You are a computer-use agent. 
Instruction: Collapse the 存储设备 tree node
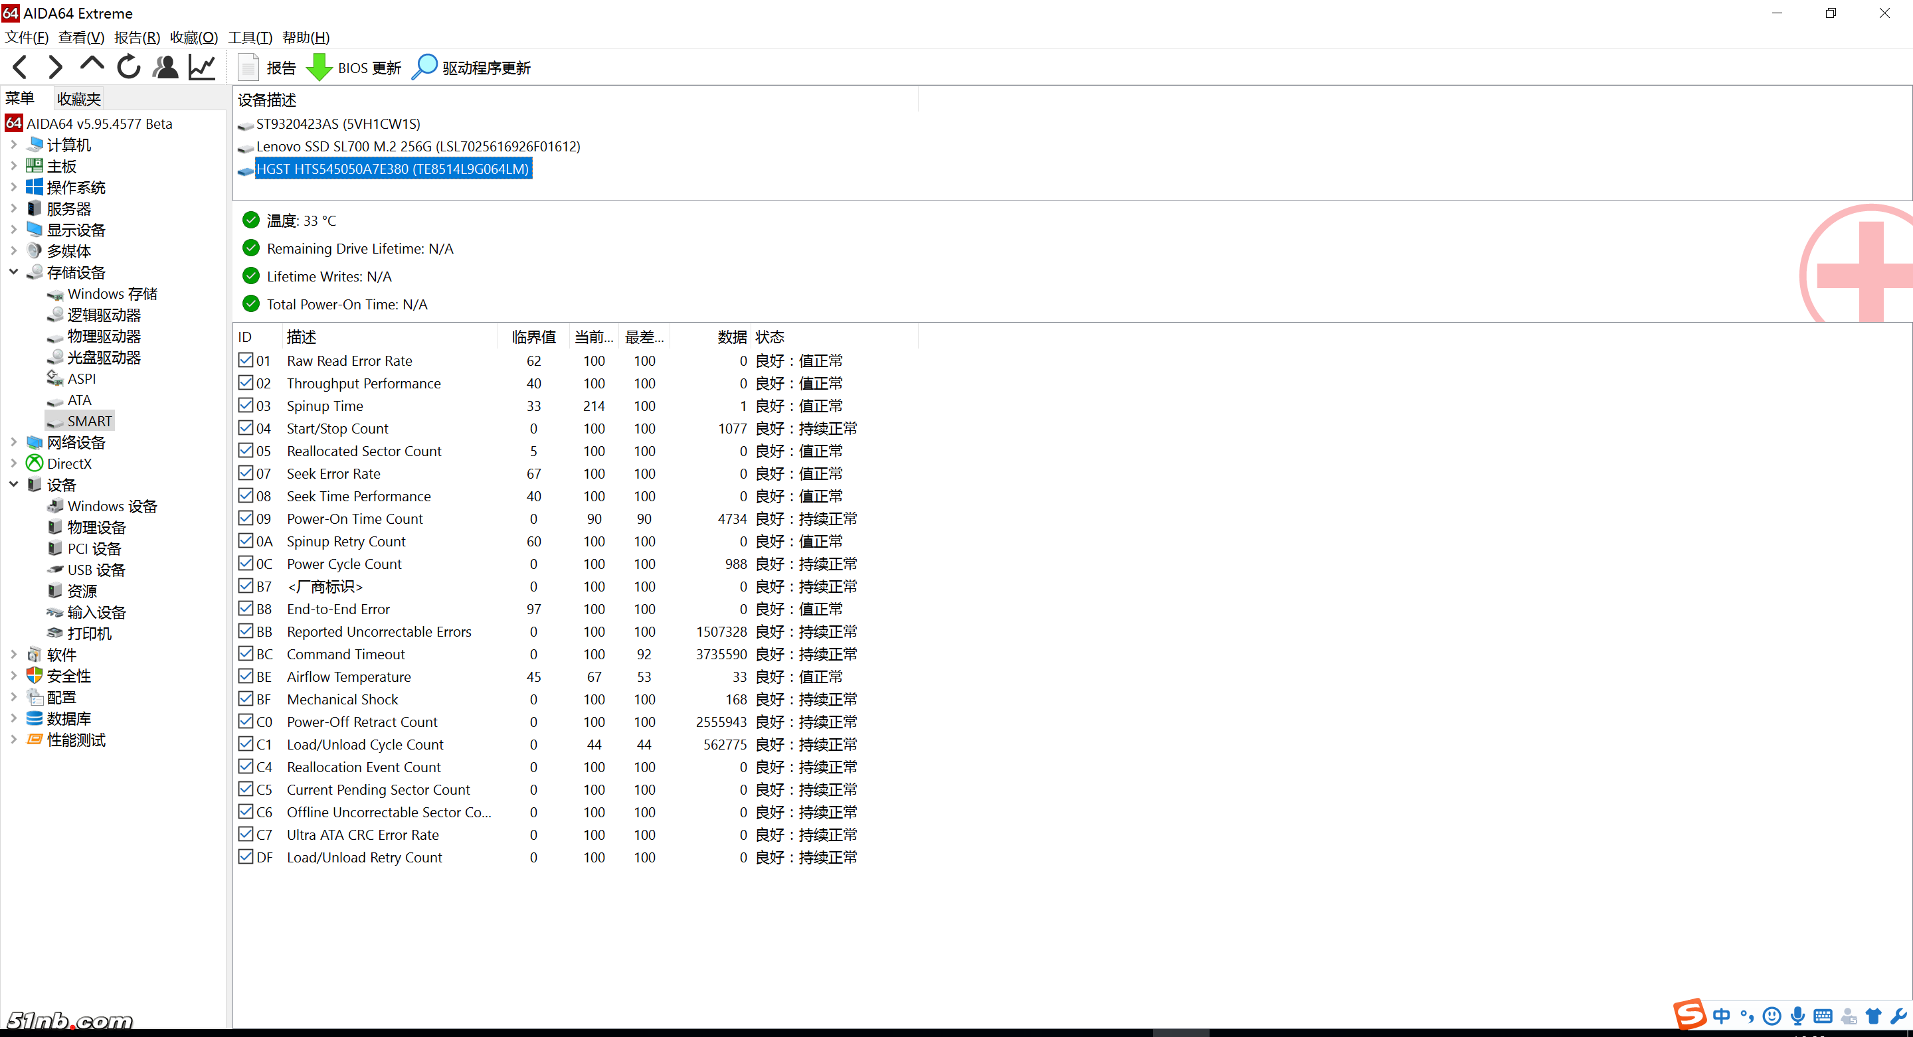[13, 272]
